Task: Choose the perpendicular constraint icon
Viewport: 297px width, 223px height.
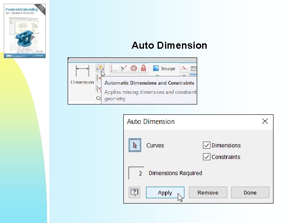Action: (114, 68)
